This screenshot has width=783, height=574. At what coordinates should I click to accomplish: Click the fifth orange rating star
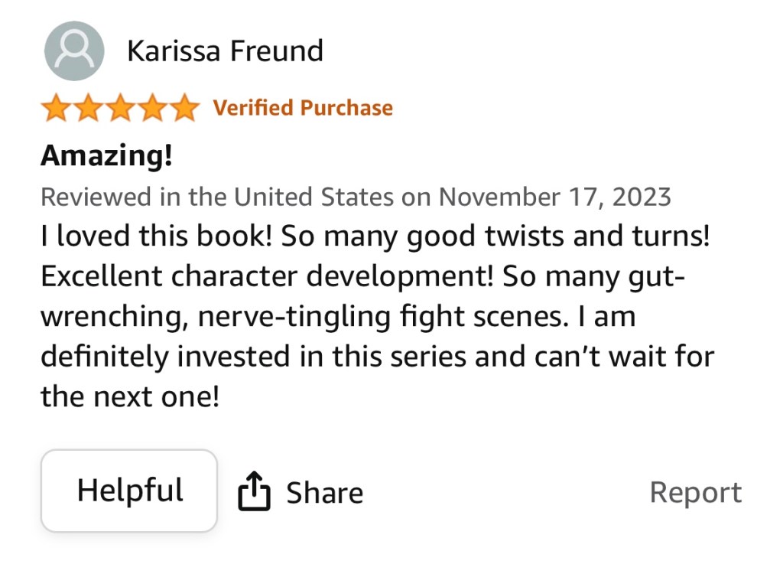coord(184,108)
